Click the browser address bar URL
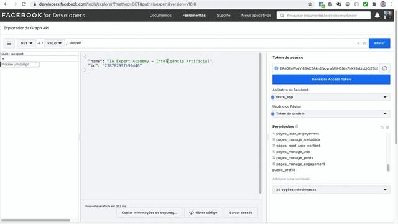The width and height of the screenshot is (398, 224). 118,4
